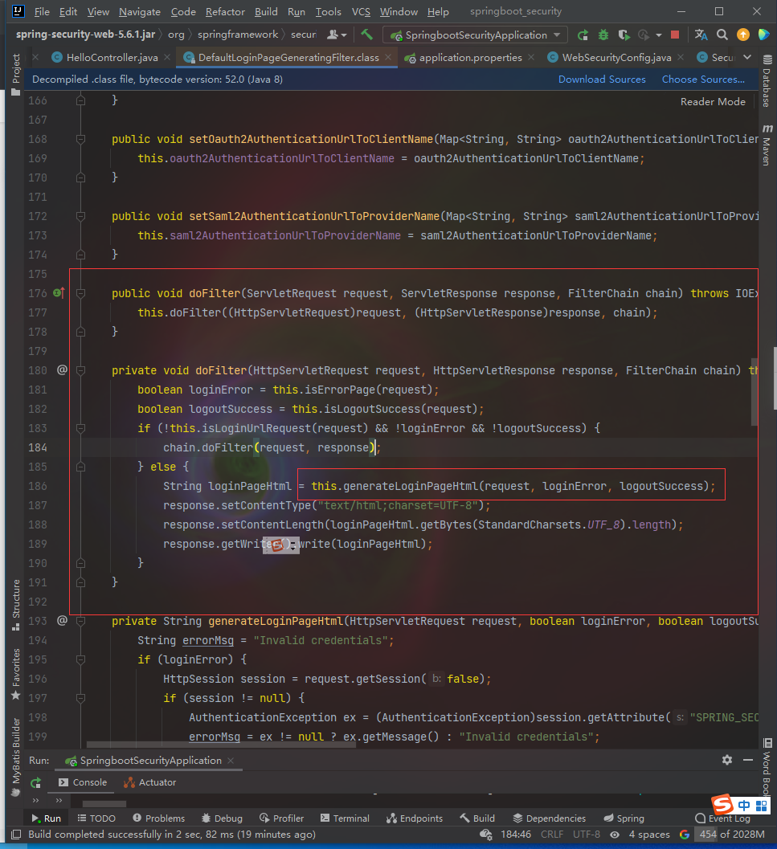Open the Endpoints tool window
The image size is (777, 849).
pos(415,818)
